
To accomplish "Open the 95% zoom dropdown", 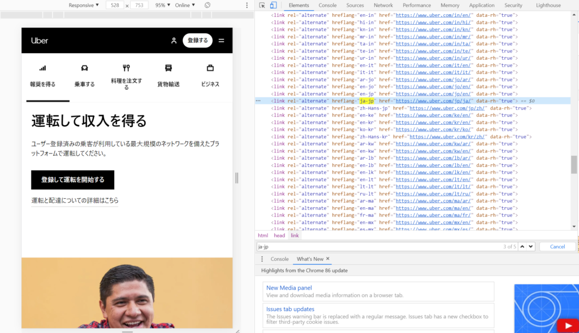I will tap(162, 5).
